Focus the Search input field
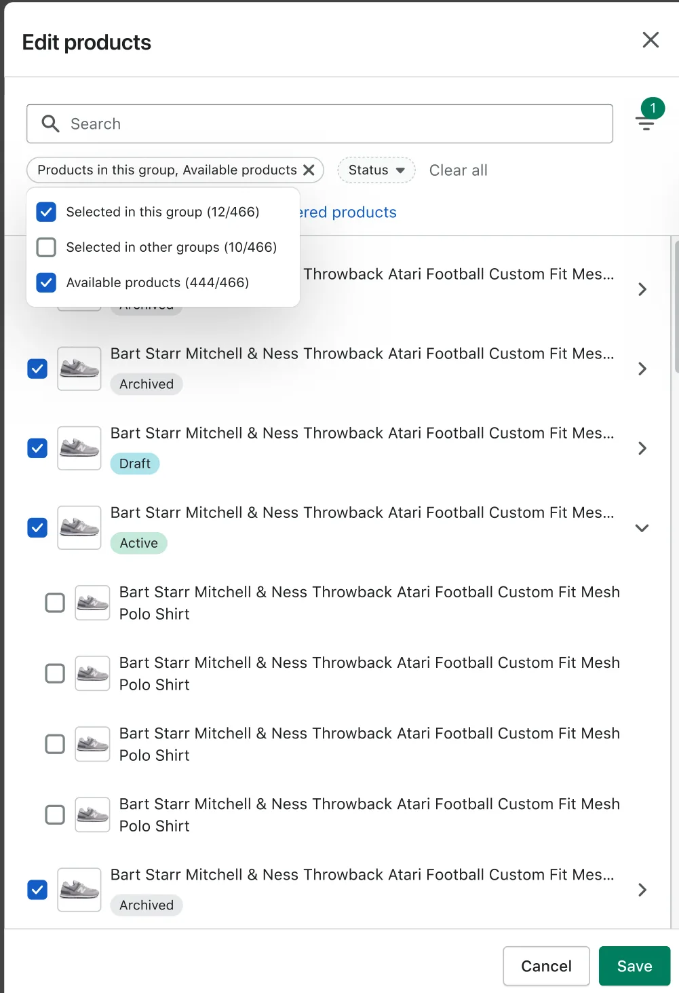Viewport: 679px width, 993px height. (319, 124)
